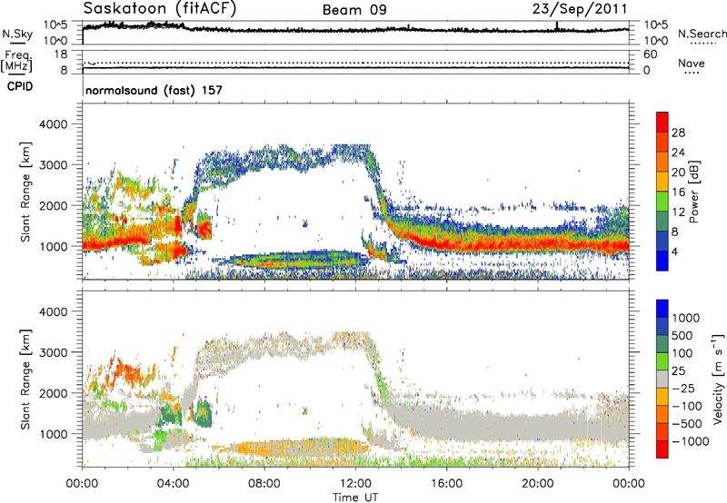Click the "60" Nave axis tick
This screenshot has width=727, height=503.
pyautogui.click(x=650, y=54)
